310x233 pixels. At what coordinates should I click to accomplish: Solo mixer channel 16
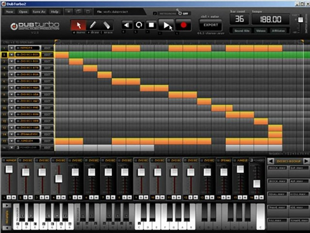256,197
